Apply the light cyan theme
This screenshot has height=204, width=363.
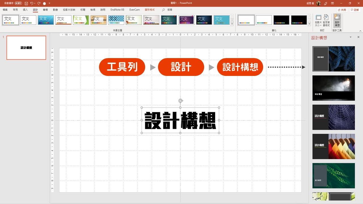click(221, 20)
